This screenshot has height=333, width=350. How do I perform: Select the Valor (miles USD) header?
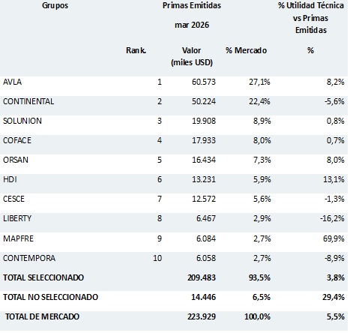[192, 56]
